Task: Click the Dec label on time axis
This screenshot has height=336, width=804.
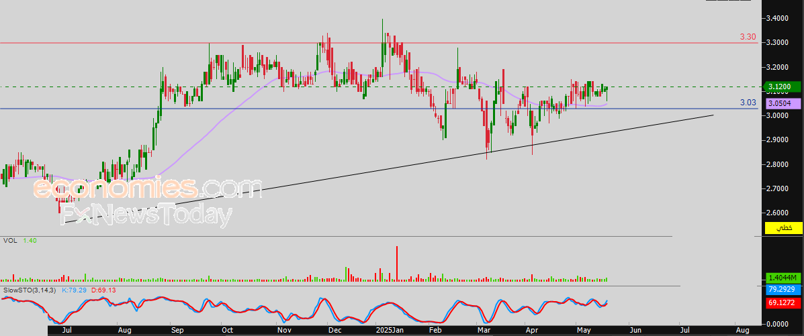Action: tap(334, 331)
